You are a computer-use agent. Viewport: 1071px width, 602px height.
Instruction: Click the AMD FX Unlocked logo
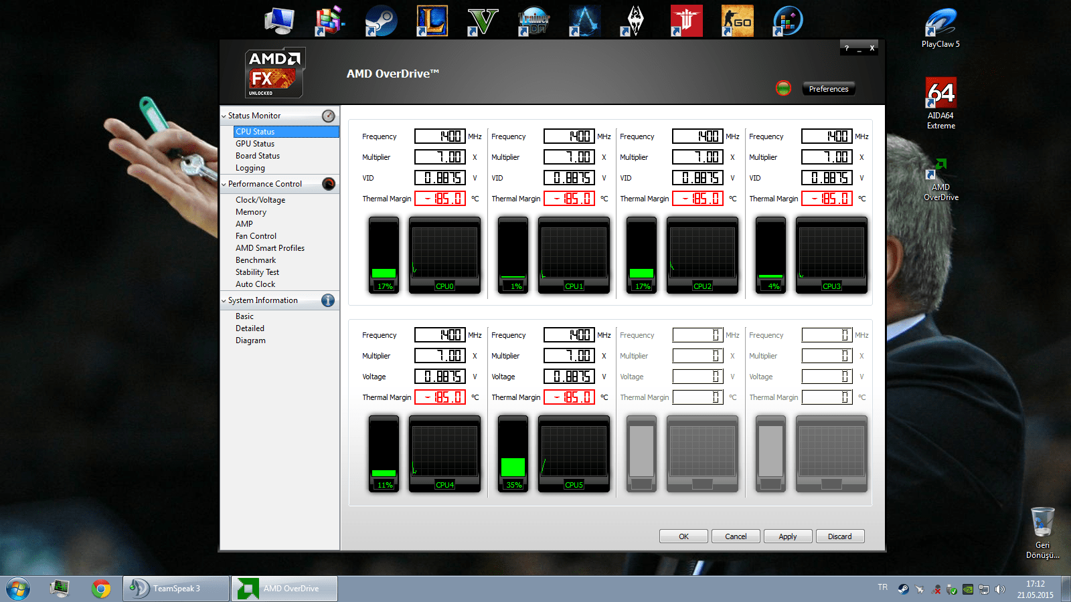(274, 72)
